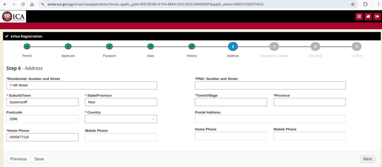Select step 5 History circle

(x=192, y=46)
